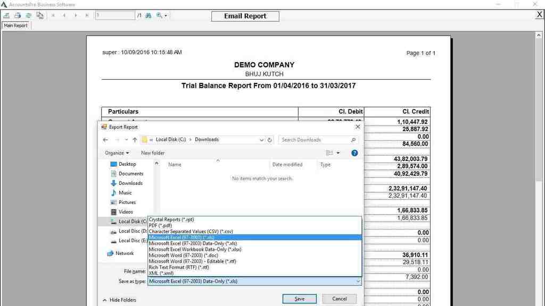Click the blue Help icon in dialog
Screen dimensions: 545x306
click(354, 153)
